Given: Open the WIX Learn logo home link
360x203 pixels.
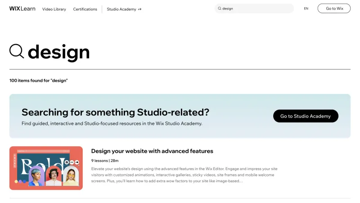Looking at the screenshot, I should coord(22,9).
